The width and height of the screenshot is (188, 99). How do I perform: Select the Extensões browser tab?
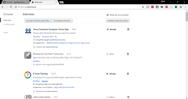click(x=44, y=2)
